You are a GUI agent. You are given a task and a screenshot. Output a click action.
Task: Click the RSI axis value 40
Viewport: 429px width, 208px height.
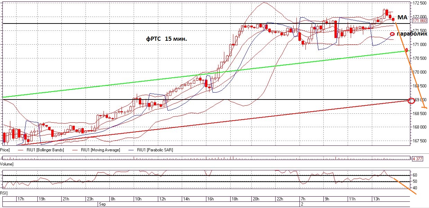tap(414, 188)
